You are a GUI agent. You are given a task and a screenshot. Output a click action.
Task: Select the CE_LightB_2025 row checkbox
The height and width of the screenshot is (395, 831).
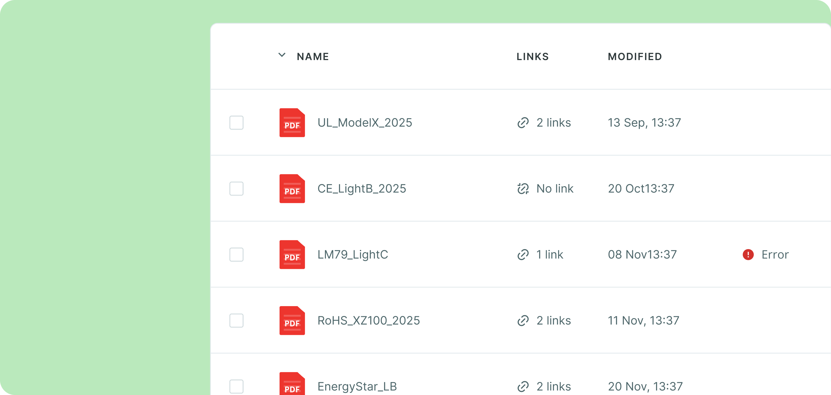pyautogui.click(x=237, y=189)
